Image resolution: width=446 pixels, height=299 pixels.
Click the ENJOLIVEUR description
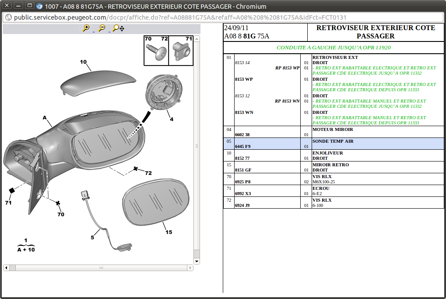point(328,153)
